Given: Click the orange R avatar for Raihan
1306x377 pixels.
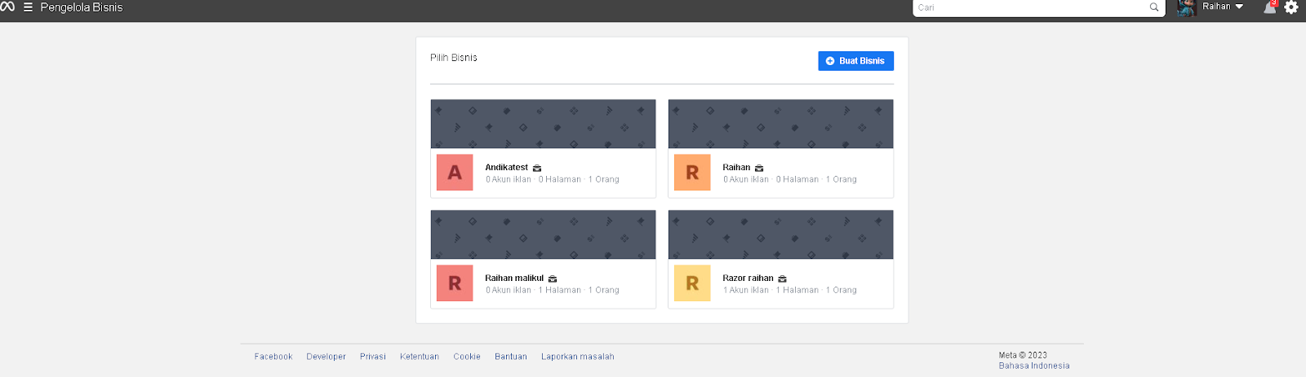Looking at the screenshot, I should pyautogui.click(x=692, y=173).
